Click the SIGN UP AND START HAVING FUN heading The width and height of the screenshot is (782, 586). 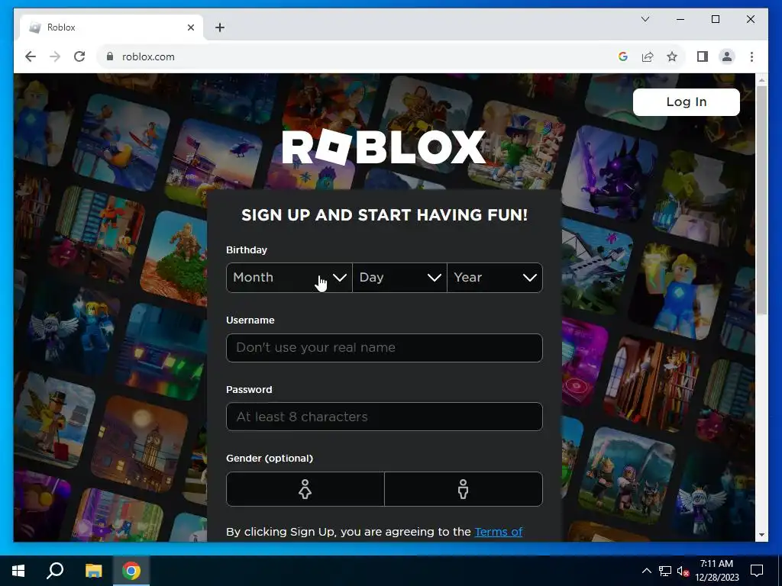click(385, 214)
